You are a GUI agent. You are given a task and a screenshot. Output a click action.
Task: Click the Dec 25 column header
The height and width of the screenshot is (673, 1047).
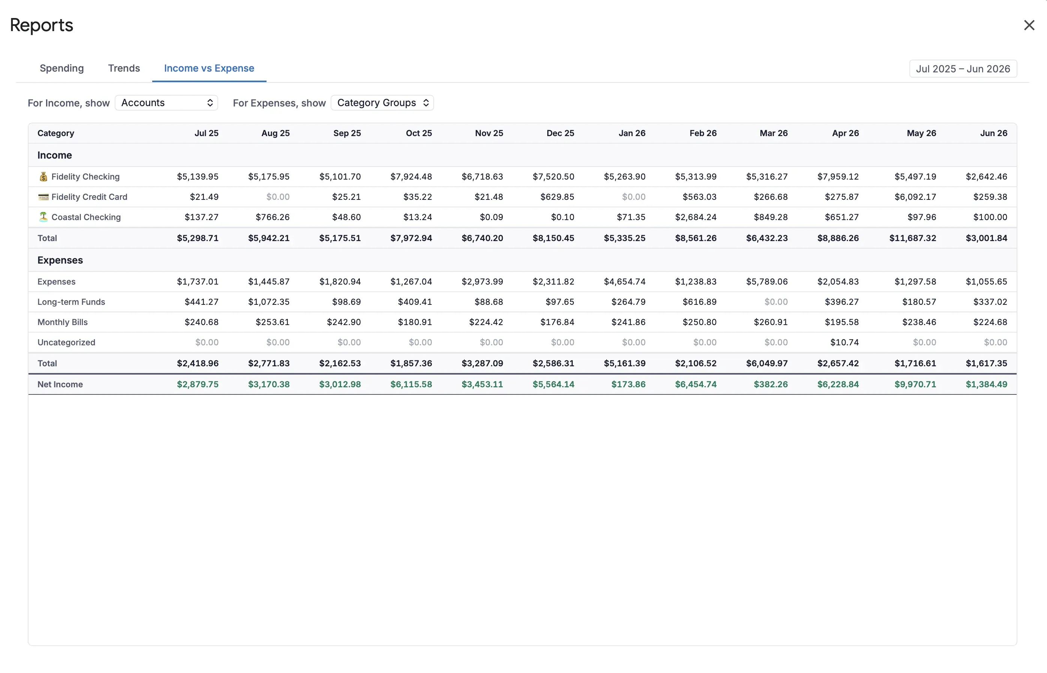[x=560, y=133]
